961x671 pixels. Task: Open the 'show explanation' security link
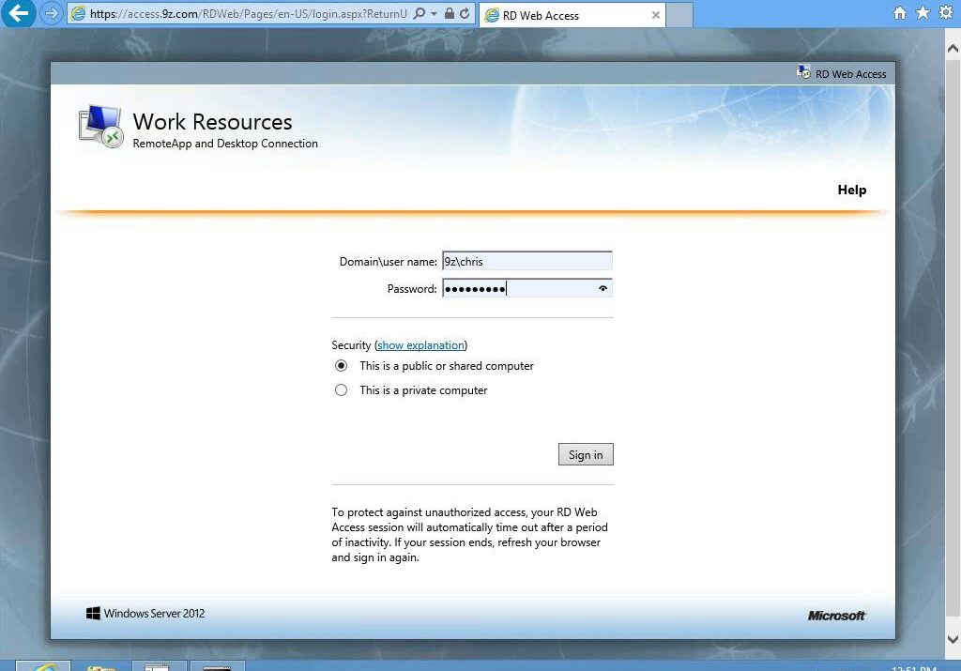tap(420, 345)
